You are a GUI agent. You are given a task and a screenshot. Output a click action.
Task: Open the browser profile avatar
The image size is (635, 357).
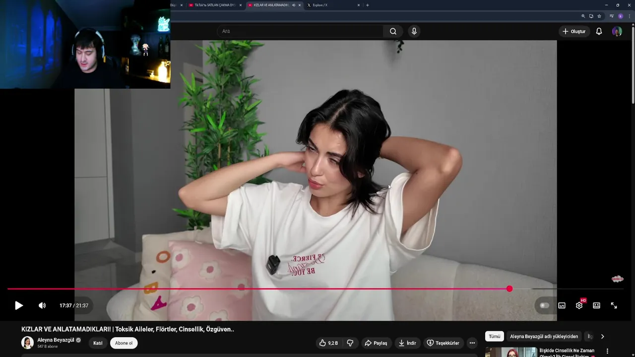[x=620, y=16]
